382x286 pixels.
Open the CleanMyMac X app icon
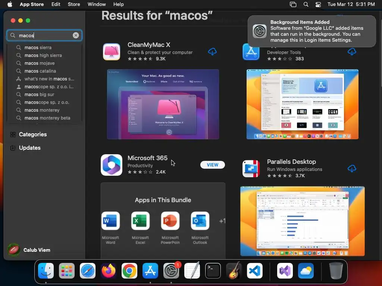point(111,51)
